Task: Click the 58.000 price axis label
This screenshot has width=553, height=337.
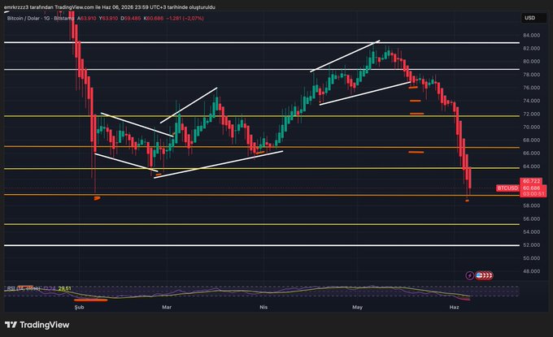Action: (x=532, y=205)
